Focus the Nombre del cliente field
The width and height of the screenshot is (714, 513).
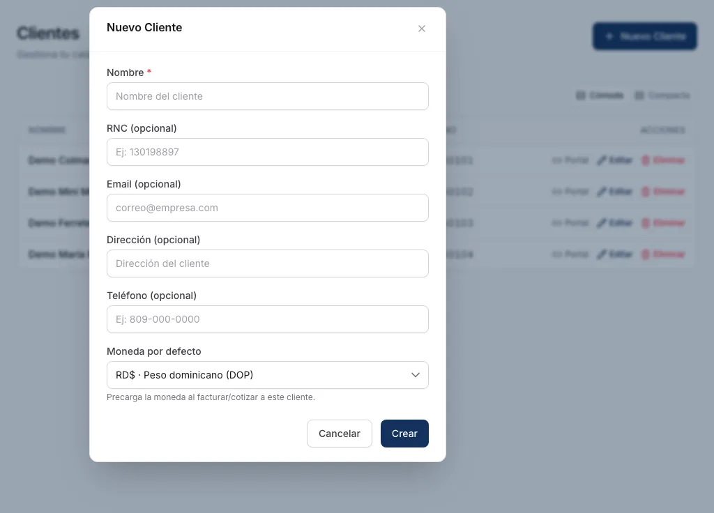pos(267,96)
